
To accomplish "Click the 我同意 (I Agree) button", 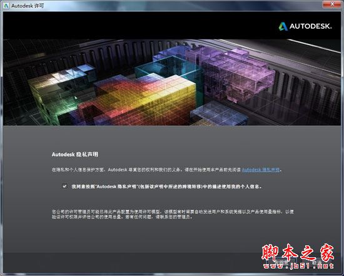I will click(x=282, y=262).
